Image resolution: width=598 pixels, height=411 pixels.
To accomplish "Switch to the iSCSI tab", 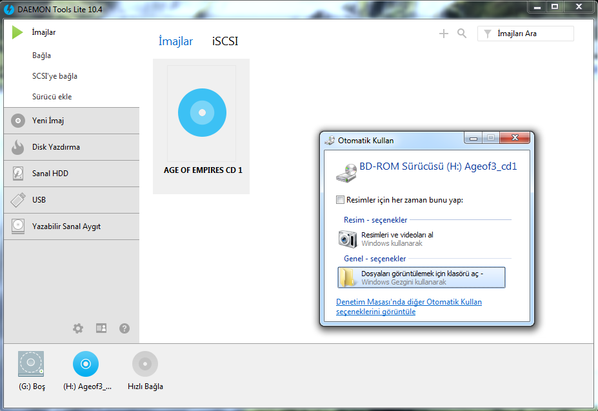I will tap(225, 41).
